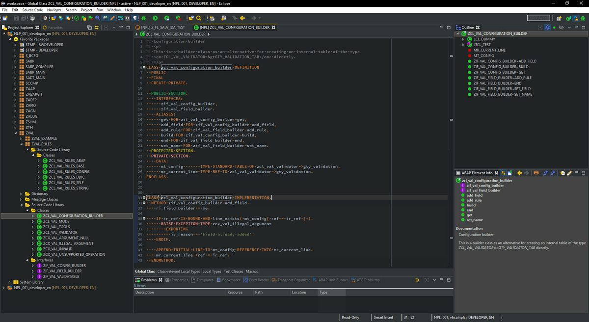Expand the System Library tree node

coord(10,282)
